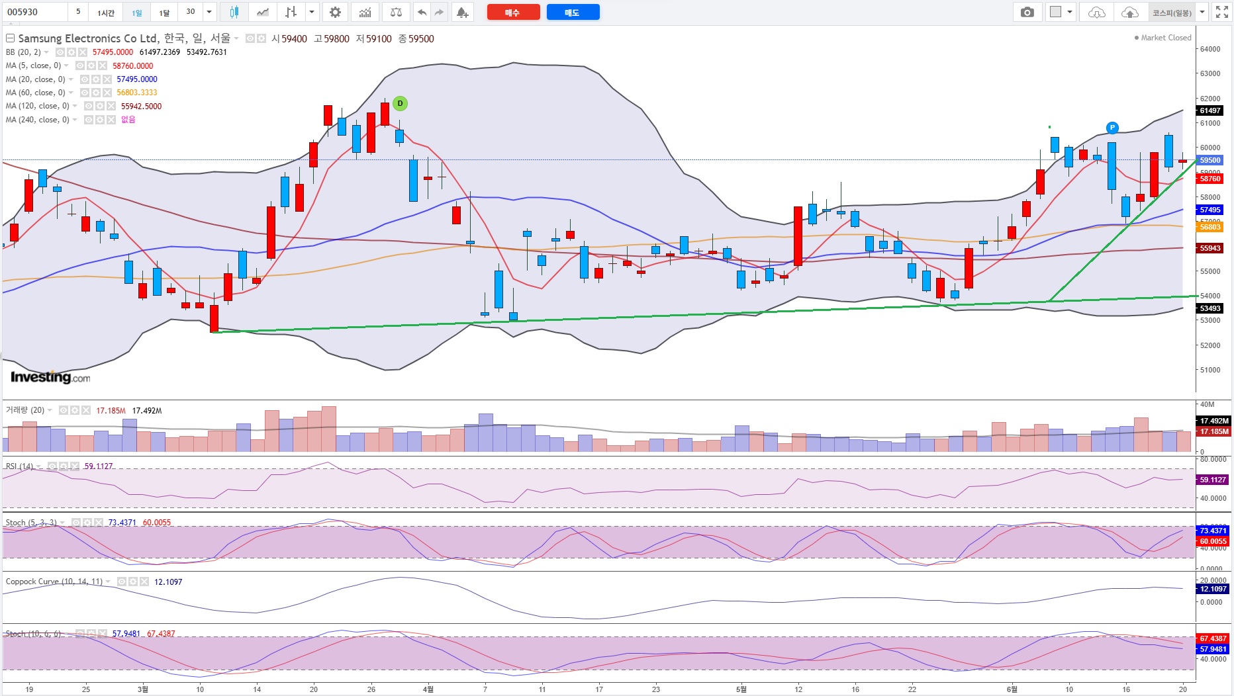Open the time interval dropdown arrow
The height and width of the screenshot is (696, 1234).
[x=209, y=12]
